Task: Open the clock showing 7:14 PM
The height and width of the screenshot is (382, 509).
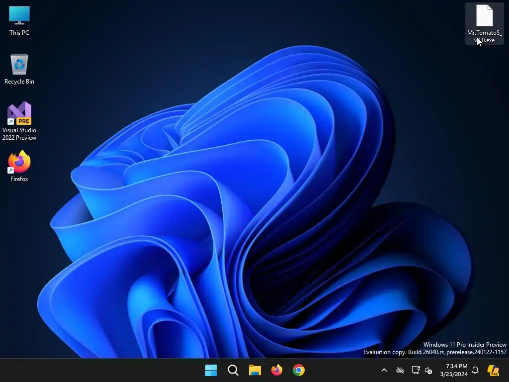Action: click(453, 370)
